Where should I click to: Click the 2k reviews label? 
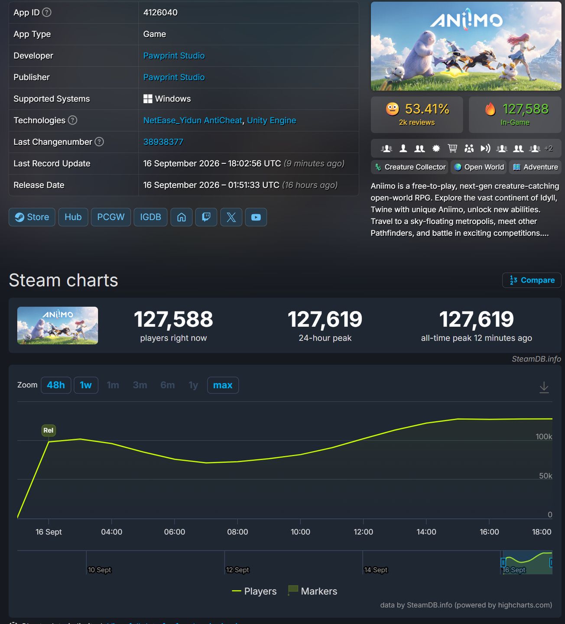click(x=417, y=123)
